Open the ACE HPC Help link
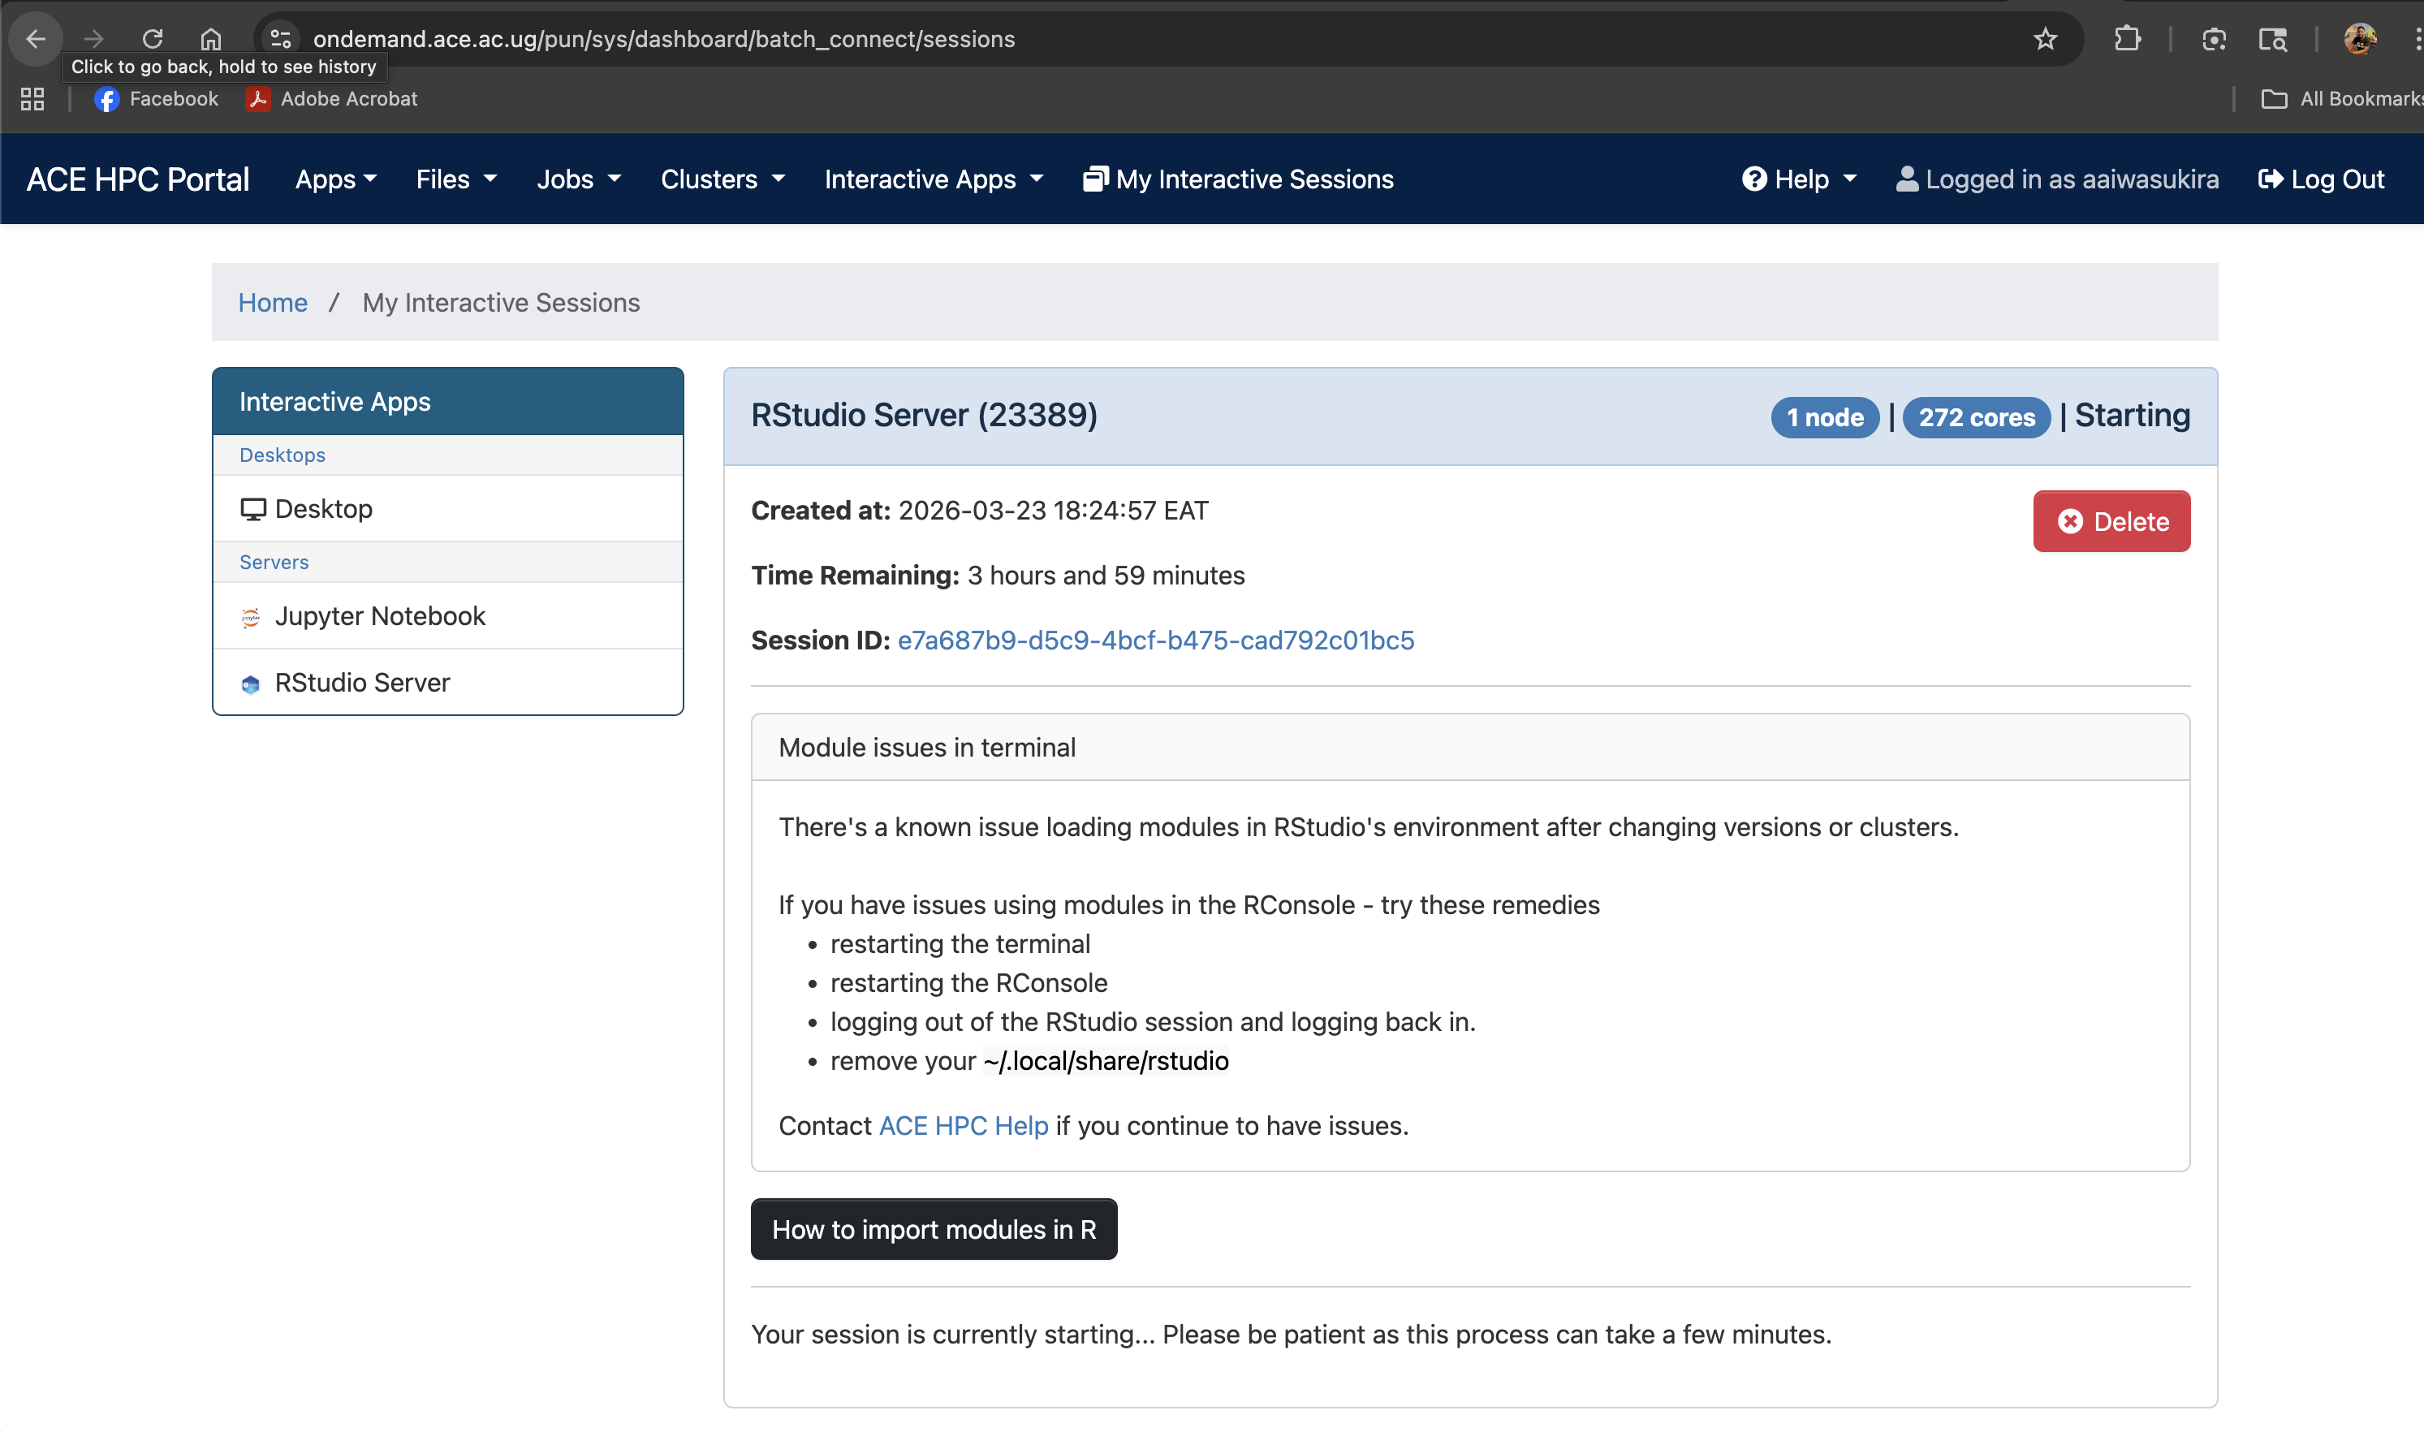Viewport: 2424px width, 1432px height. click(962, 1125)
